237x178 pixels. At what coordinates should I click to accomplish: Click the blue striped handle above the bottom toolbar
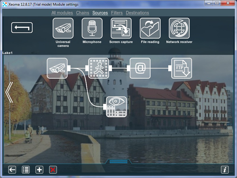[118, 161]
